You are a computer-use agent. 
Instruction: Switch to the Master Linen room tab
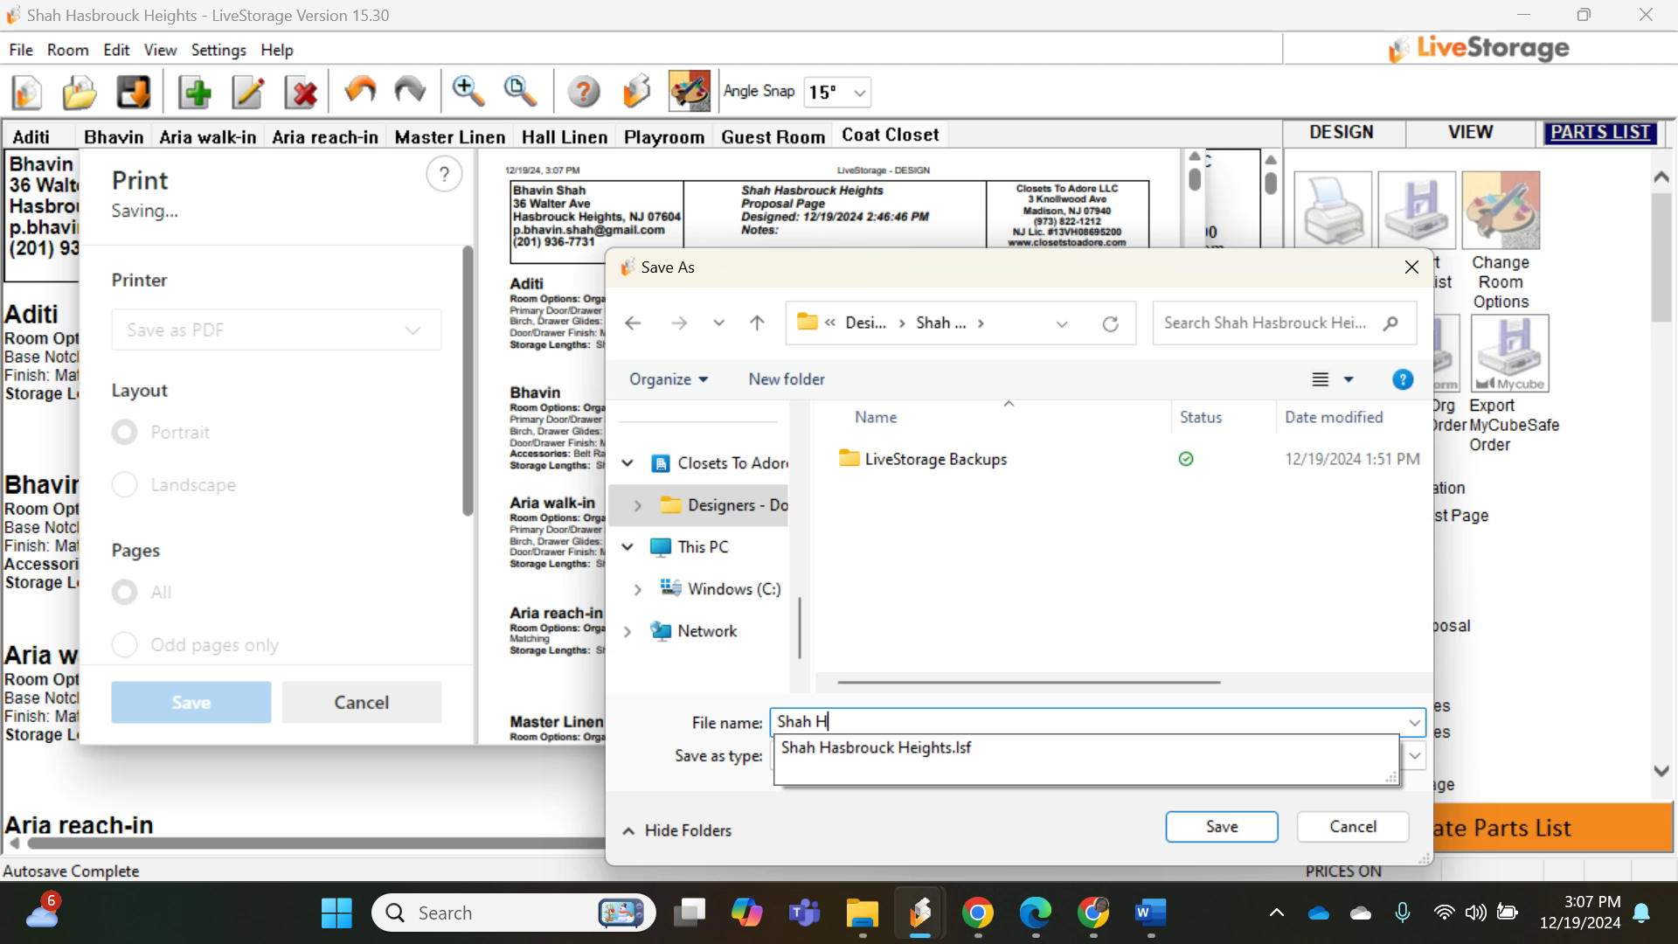click(x=449, y=137)
